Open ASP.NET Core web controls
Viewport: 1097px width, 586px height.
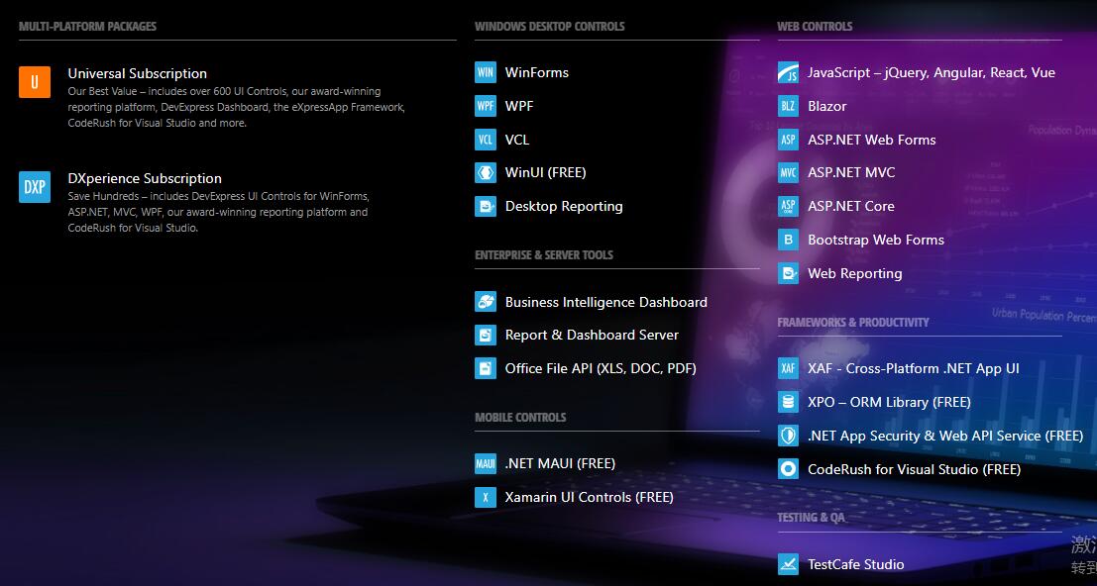point(850,206)
